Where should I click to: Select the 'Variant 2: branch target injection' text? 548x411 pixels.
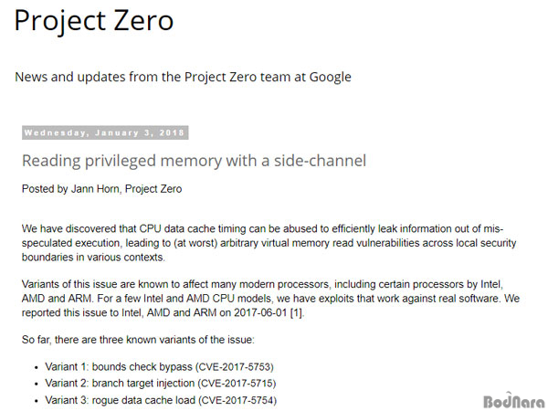[x=120, y=384]
